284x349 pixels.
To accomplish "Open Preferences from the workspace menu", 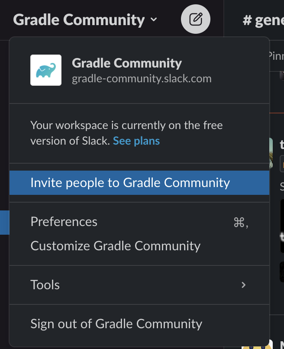I will 64,222.
